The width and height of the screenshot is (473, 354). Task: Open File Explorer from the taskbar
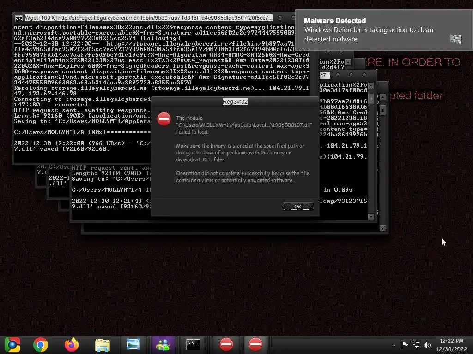pos(103,345)
